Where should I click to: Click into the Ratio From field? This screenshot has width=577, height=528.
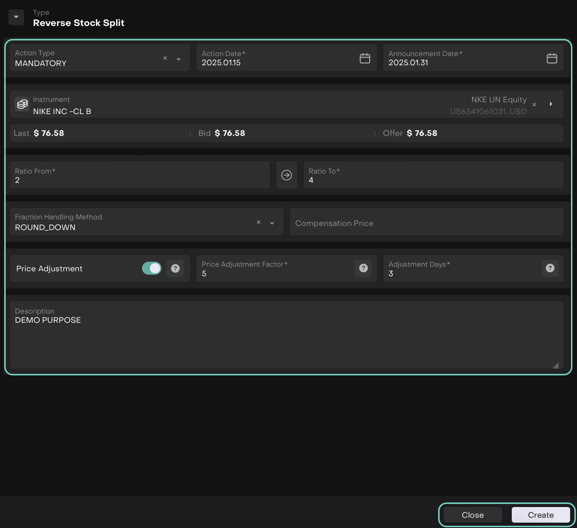(140, 175)
